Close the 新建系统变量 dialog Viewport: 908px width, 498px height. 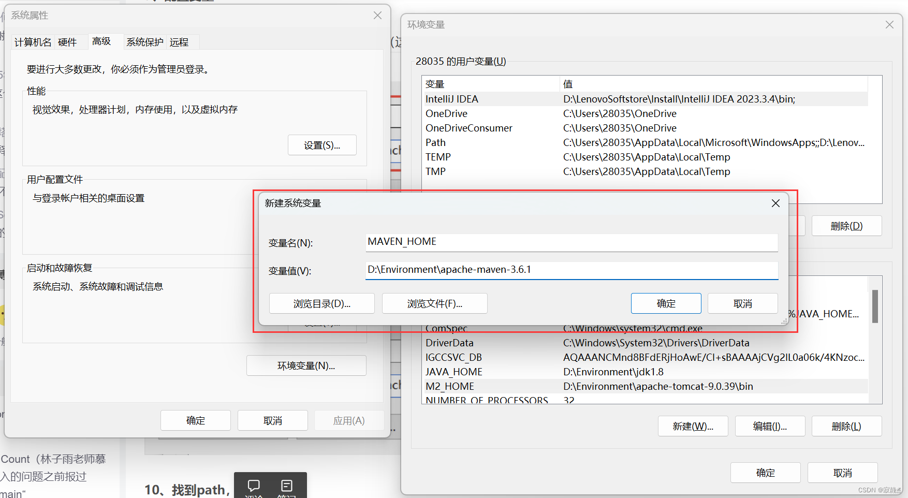pyautogui.click(x=775, y=203)
